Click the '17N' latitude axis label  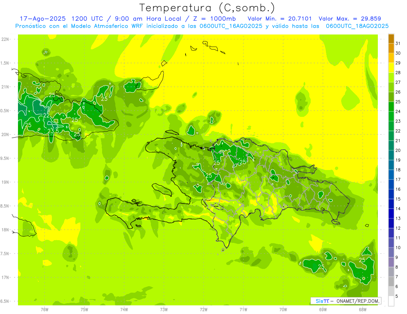tap(5, 278)
